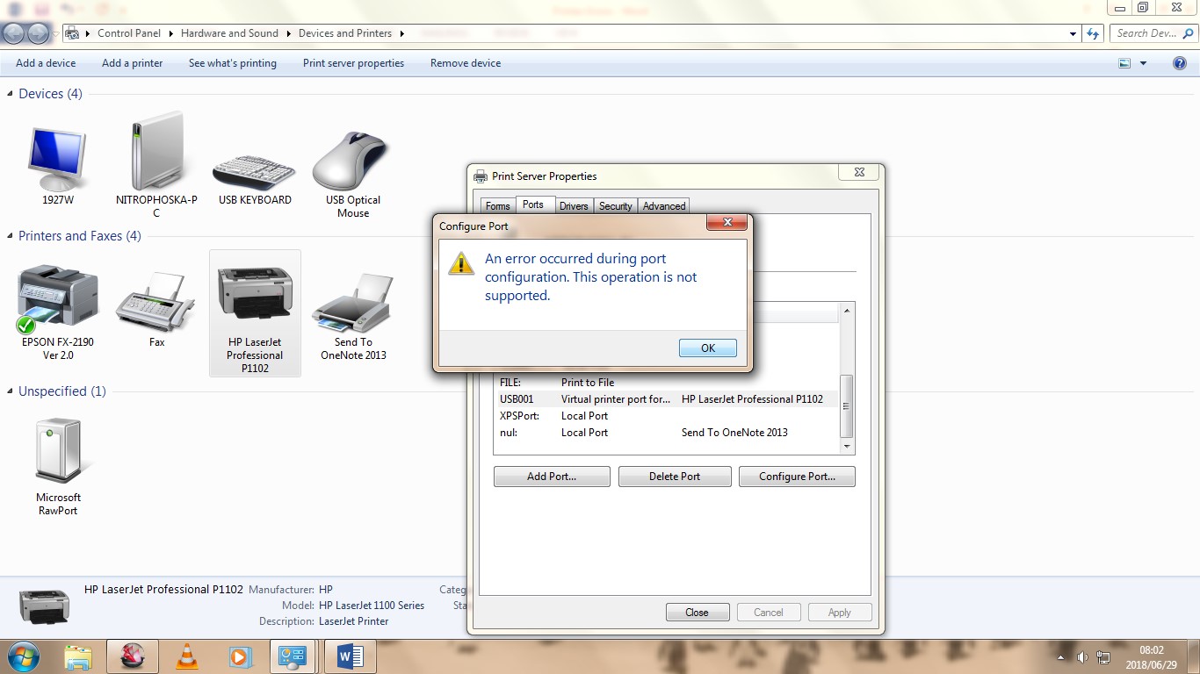The height and width of the screenshot is (674, 1200).
Task: Select the EPSON FX-2190 Ver 2.0 printer icon
Action: tap(58, 298)
